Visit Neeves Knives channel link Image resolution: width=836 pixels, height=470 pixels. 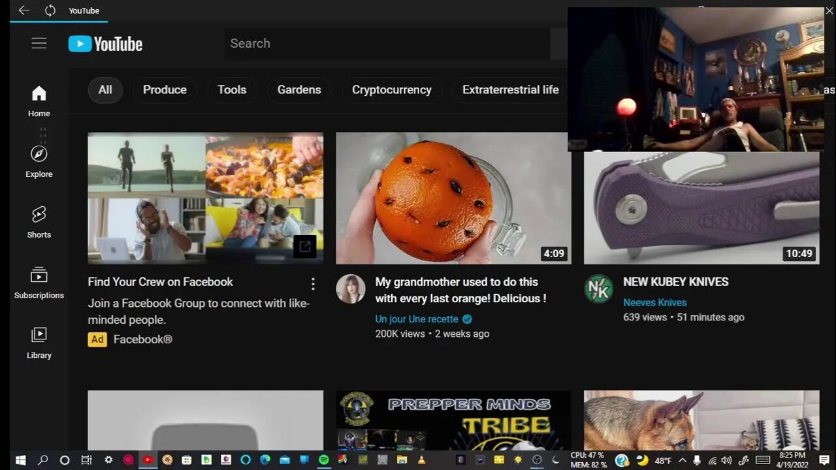(655, 303)
